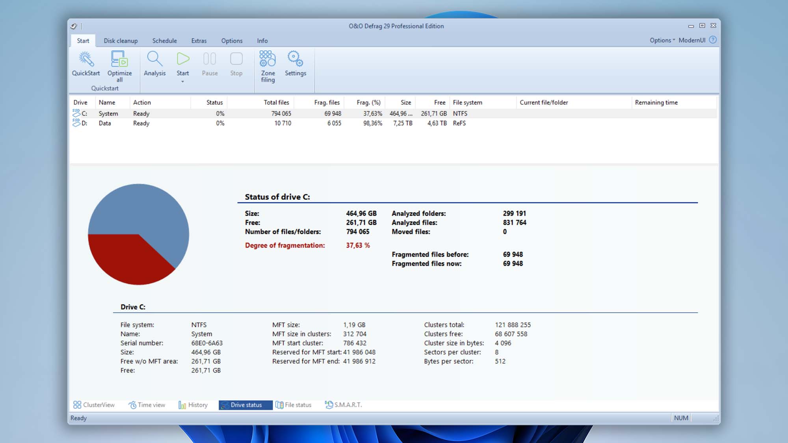Launch Analysis with the magnifier icon
Screen dimensions: 788x443
(x=154, y=59)
